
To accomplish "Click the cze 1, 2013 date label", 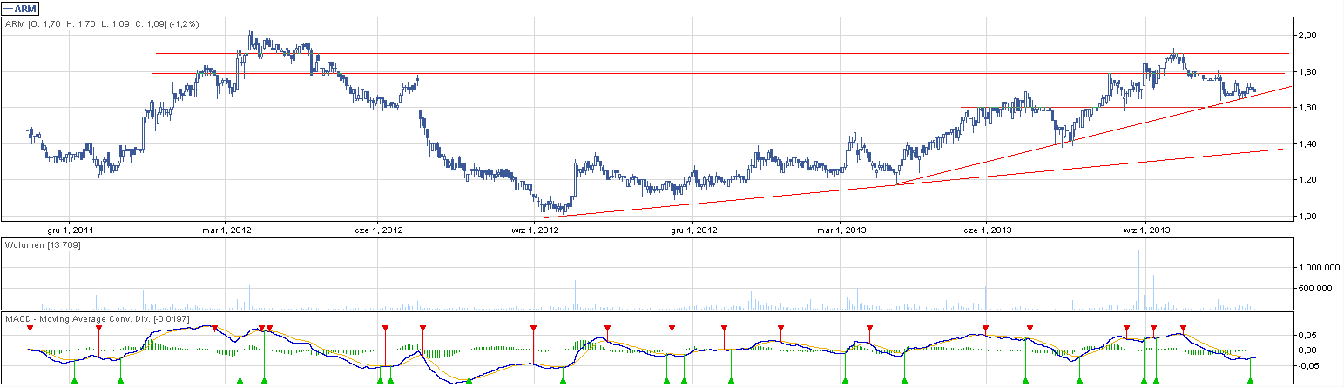I will point(986,230).
